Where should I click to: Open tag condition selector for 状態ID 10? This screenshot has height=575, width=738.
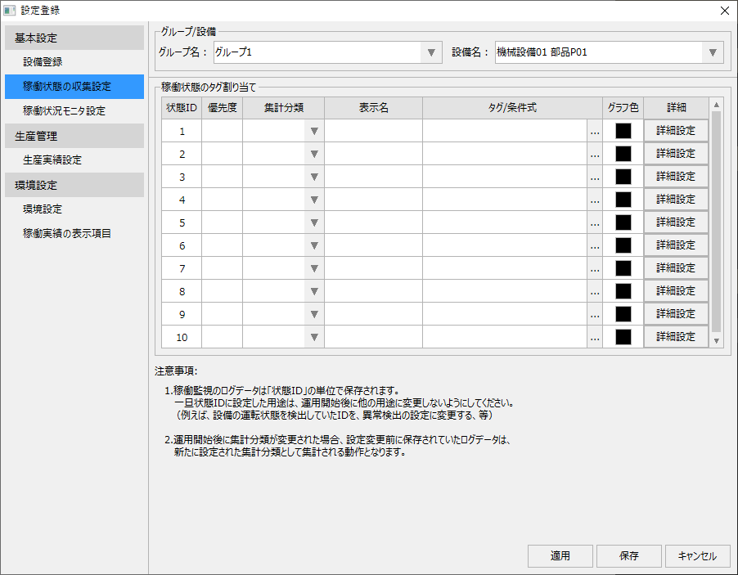point(593,336)
